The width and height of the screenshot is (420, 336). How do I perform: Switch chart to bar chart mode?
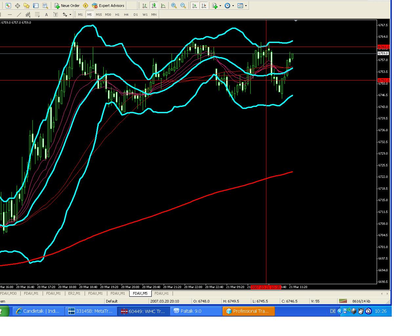(144, 6)
